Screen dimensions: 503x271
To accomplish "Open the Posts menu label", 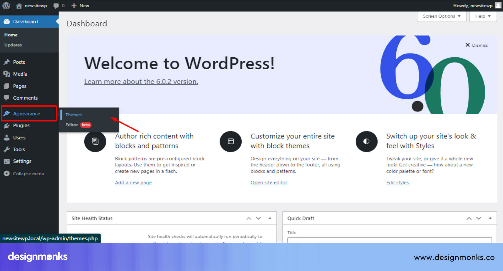I will click(x=19, y=62).
